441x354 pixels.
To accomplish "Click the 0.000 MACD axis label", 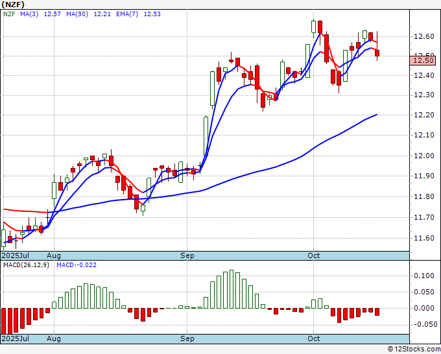I will pyautogui.click(x=424, y=308).
